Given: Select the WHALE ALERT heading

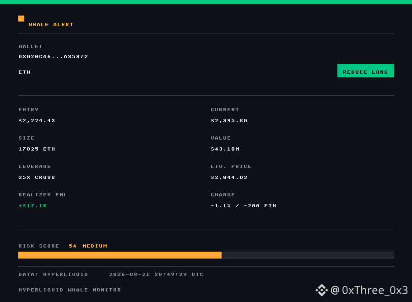Looking at the screenshot, I should click(51, 24).
